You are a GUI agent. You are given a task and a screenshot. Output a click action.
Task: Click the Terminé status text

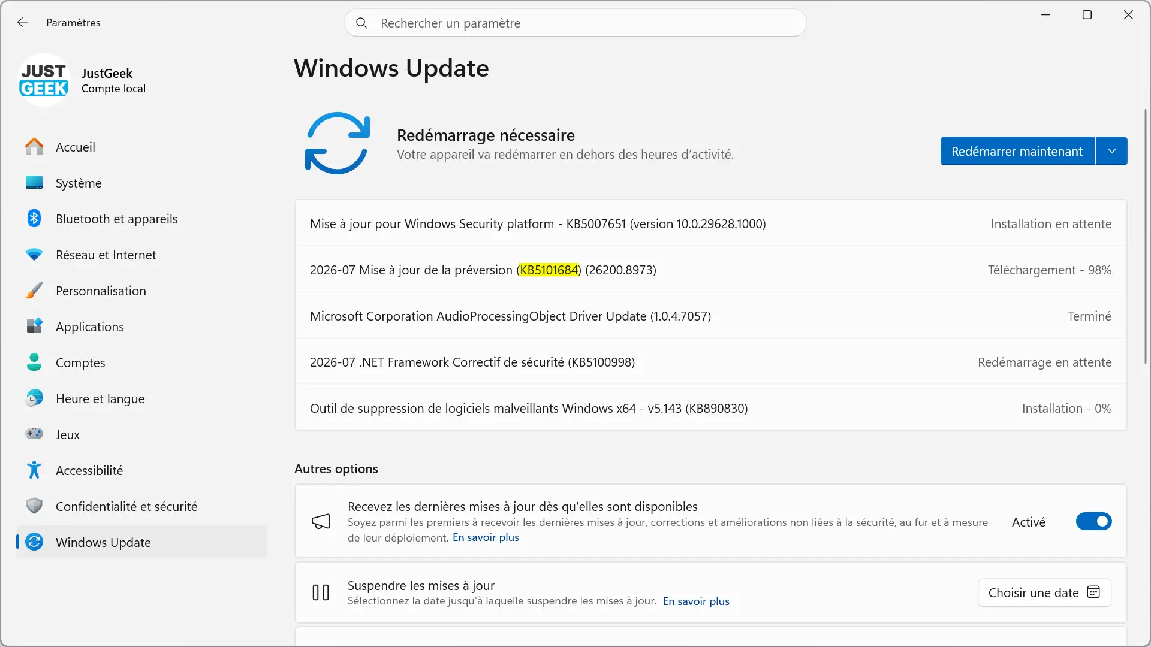tap(1089, 316)
